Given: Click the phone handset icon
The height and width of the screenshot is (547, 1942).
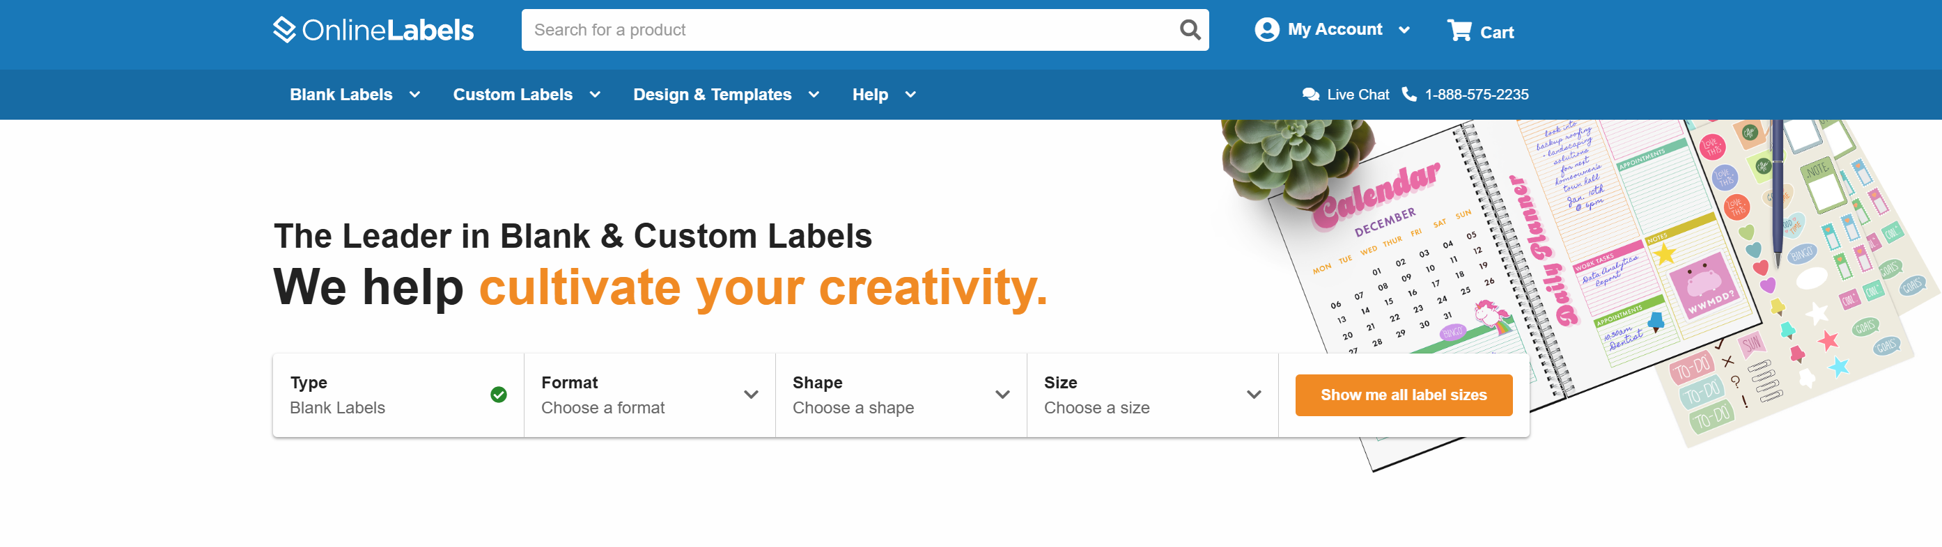Looking at the screenshot, I should pos(1408,94).
